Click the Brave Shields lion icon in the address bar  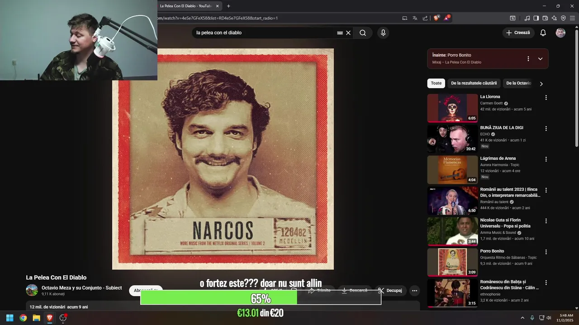(x=437, y=18)
